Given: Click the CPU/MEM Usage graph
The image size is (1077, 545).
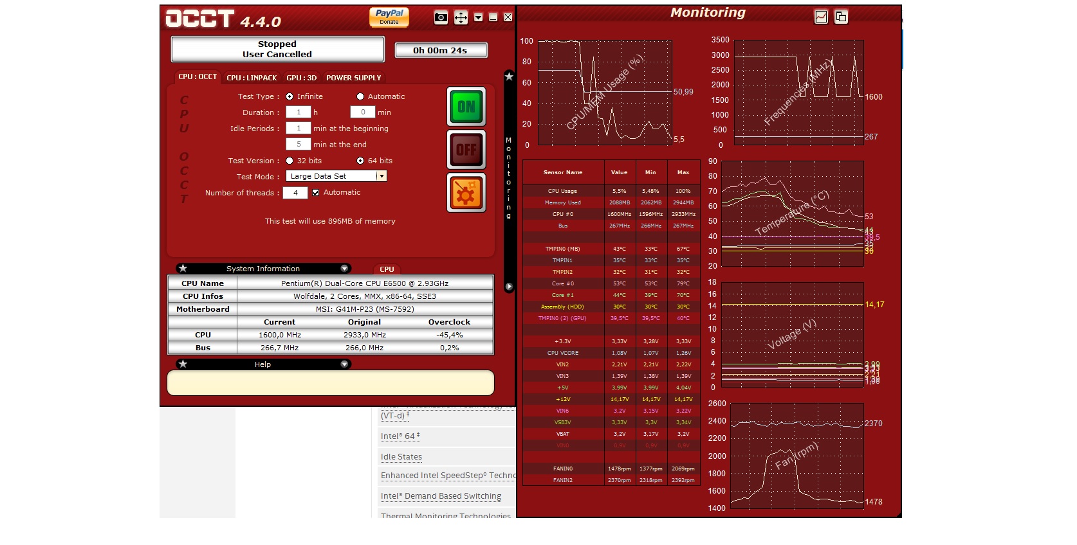Looking at the screenshot, I should [x=605, y=93].
